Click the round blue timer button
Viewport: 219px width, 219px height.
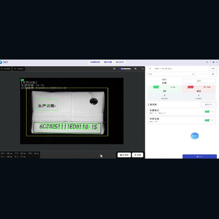point(194,136)
